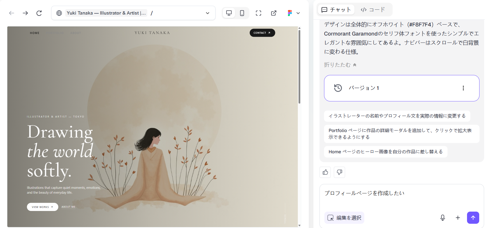485x228 pixels.
Task: Go back with the left arrow icon
Action: [12, 13]
